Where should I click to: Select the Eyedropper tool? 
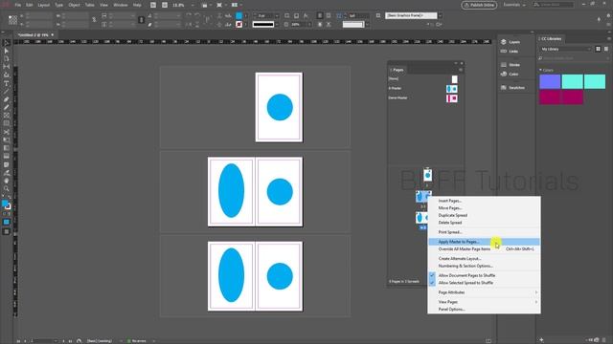(x=7, y=173)
